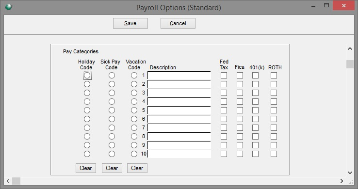
Task: Click the green application icon in title bar
Action: coord(8,7)
